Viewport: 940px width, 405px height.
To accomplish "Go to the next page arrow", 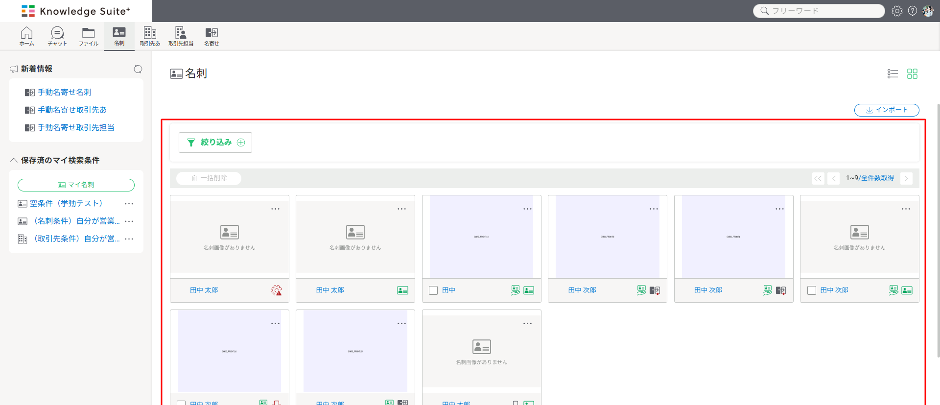I will point(907,178).
